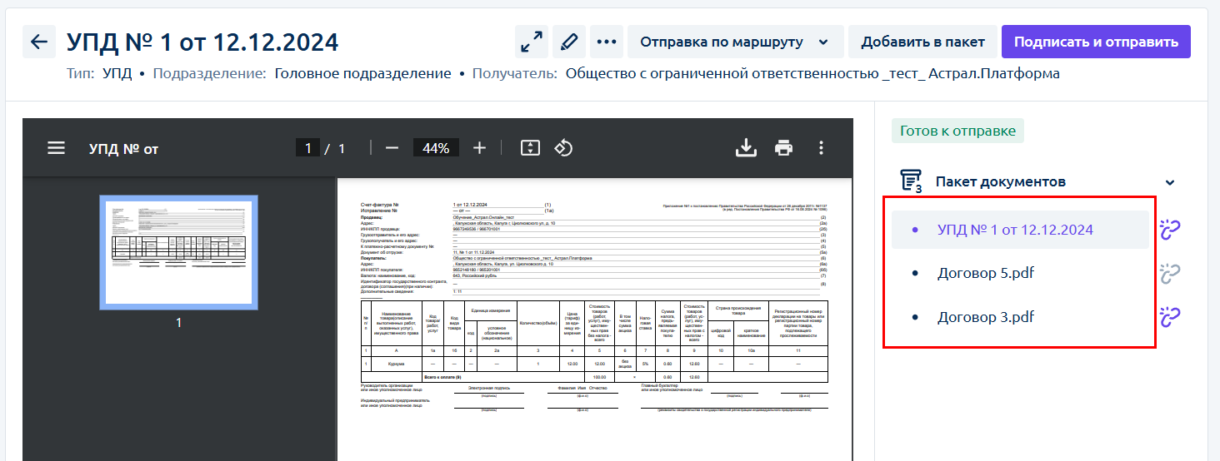Open PDF viewer more options menu
The image size is (1220, 461).
821,148
